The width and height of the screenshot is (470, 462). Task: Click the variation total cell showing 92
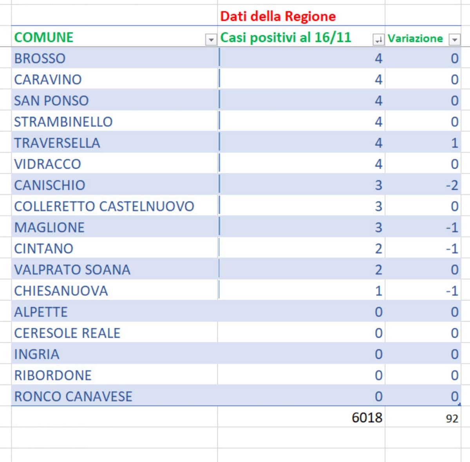click(x=452, y=418)
